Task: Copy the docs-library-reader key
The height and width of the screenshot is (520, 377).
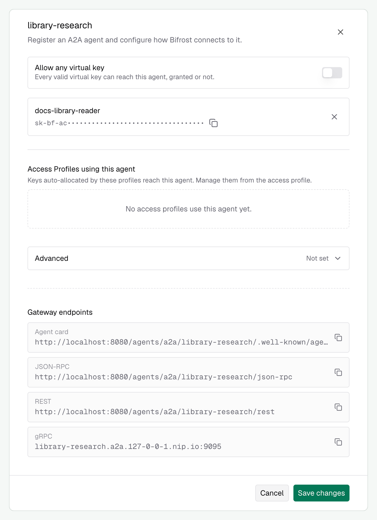Action: [x=213, y=123]
